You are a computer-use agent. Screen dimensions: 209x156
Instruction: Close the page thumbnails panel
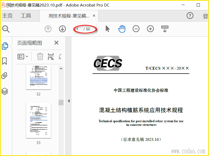56,43
